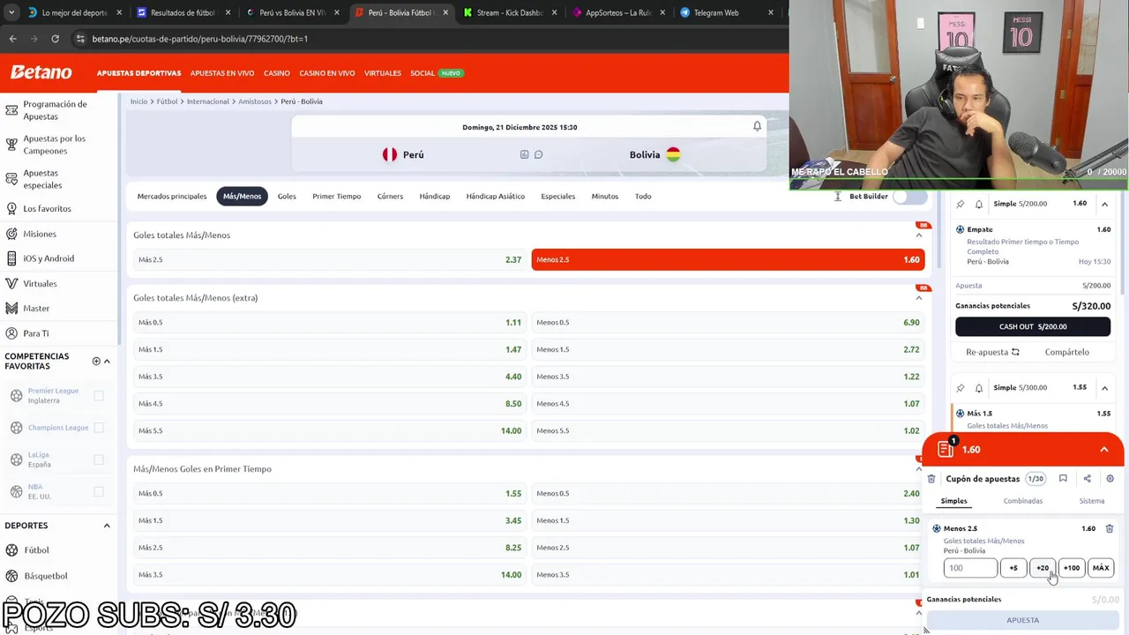Toggle the red bet slip header chevron
Image resolution: width=1129 pixels, height=635 pixels.
tap(1103, 450)
